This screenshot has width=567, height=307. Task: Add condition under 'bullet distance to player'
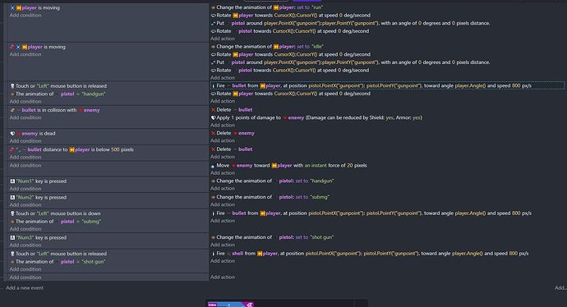click(25, 157)
